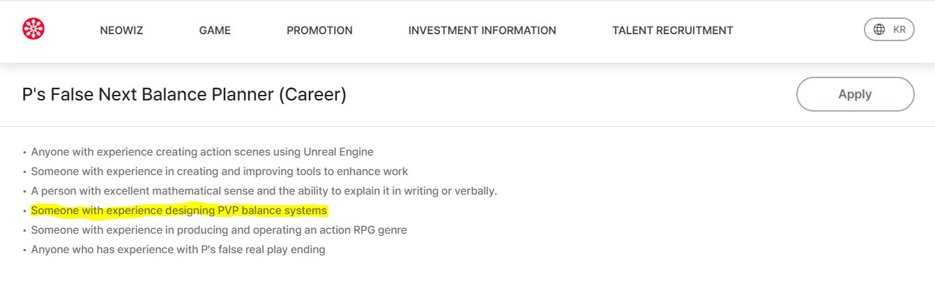Click the bullet dot before the real play ending line
Screen dimensions: 935x286
(25, 250)
